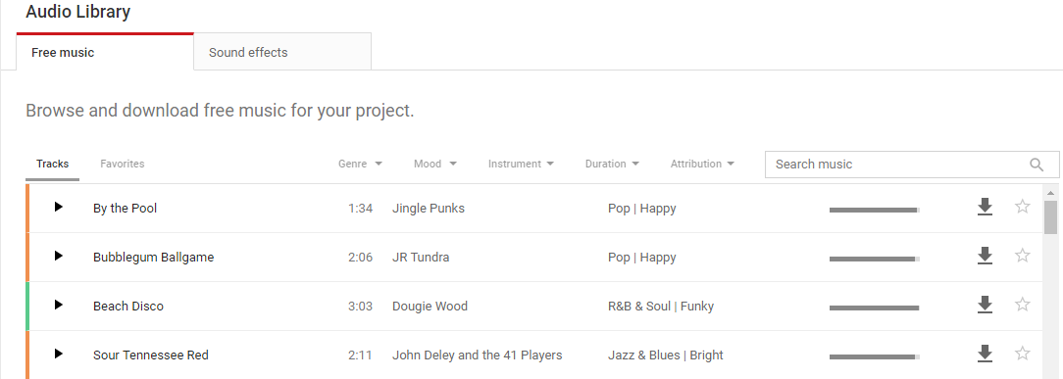Click the 2:11 duration value
This screenshot has width=1063, height=379.
click(x=361, y=355)
